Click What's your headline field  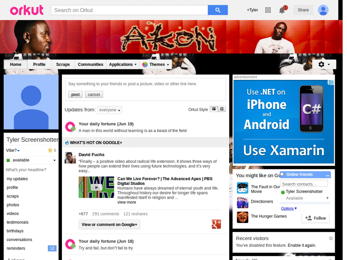[26, 170]
